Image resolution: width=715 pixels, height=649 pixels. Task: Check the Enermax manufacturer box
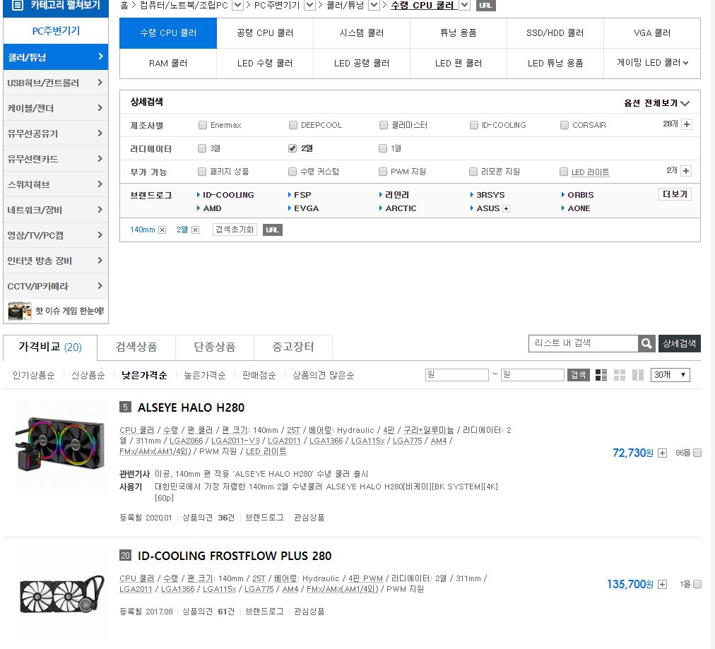click(x=203, y=125)
